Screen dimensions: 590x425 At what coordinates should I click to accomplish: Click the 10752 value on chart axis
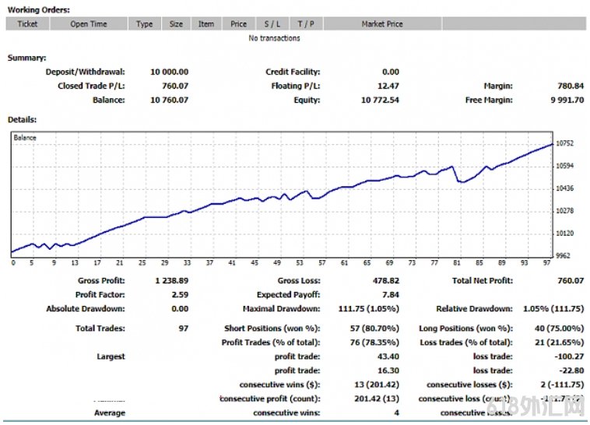click(567, 143)
